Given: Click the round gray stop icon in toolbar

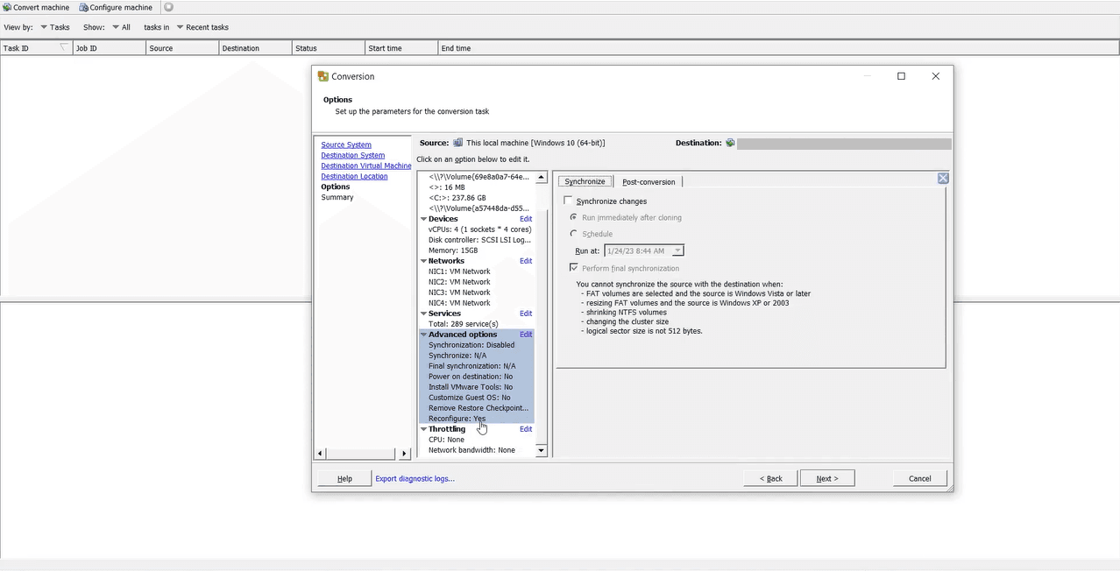Looking at the screenshot, I should [x=168, y=7].
